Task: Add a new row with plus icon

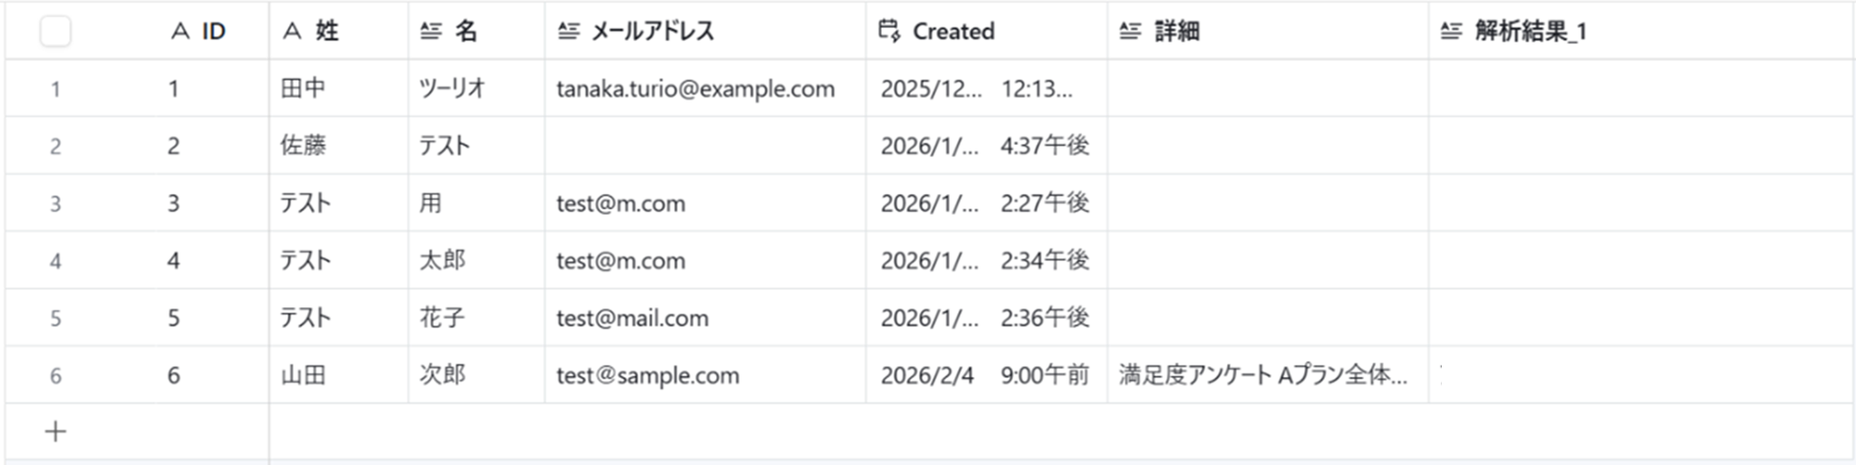Action: [x=55, y=431]
